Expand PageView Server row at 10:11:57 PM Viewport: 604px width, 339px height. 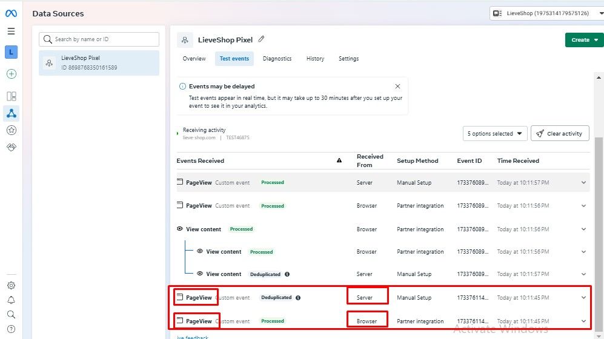point(583,183)
